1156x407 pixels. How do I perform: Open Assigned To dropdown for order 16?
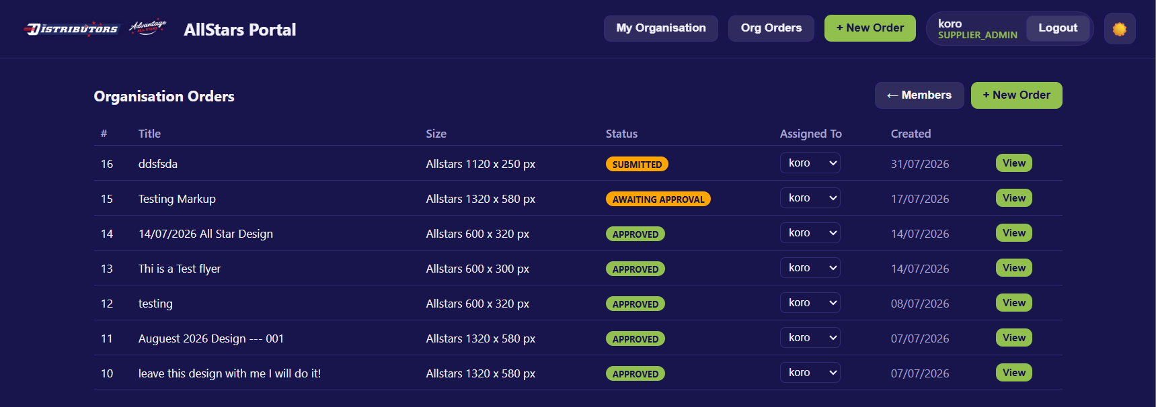point(810,163)
